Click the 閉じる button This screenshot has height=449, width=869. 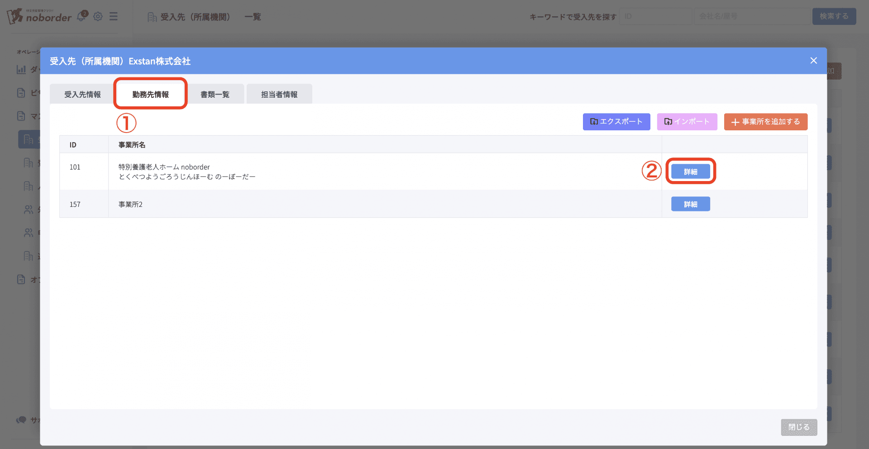(799, 427)
